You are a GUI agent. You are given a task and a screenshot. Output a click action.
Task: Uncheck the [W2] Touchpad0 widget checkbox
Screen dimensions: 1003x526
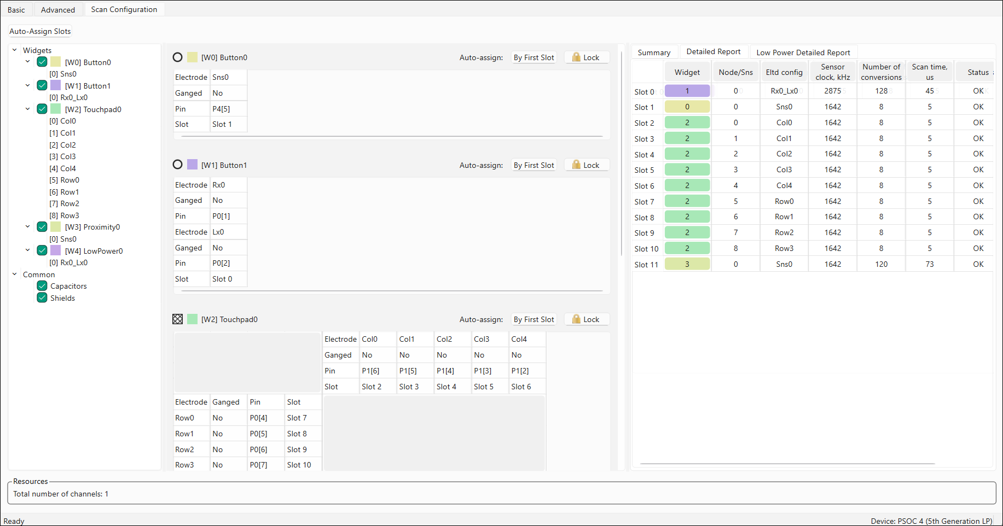(x=42, y=109)
